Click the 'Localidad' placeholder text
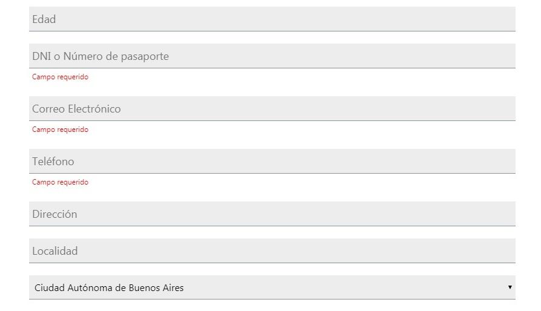The image size is (541, 311). pyautogui.click(x=55, y=251)
